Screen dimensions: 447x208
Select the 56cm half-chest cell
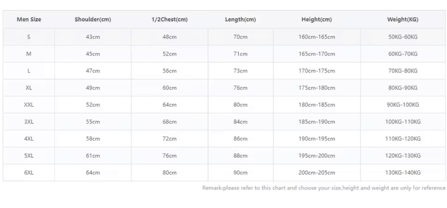coord(170,71)
